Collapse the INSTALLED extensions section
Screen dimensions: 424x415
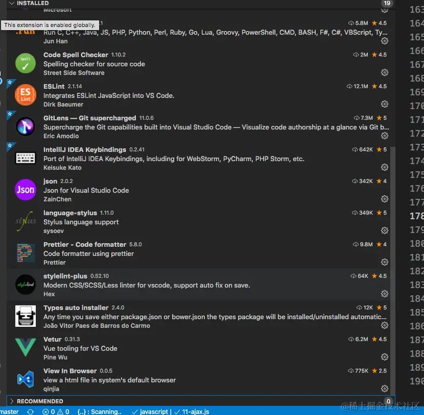12,3
